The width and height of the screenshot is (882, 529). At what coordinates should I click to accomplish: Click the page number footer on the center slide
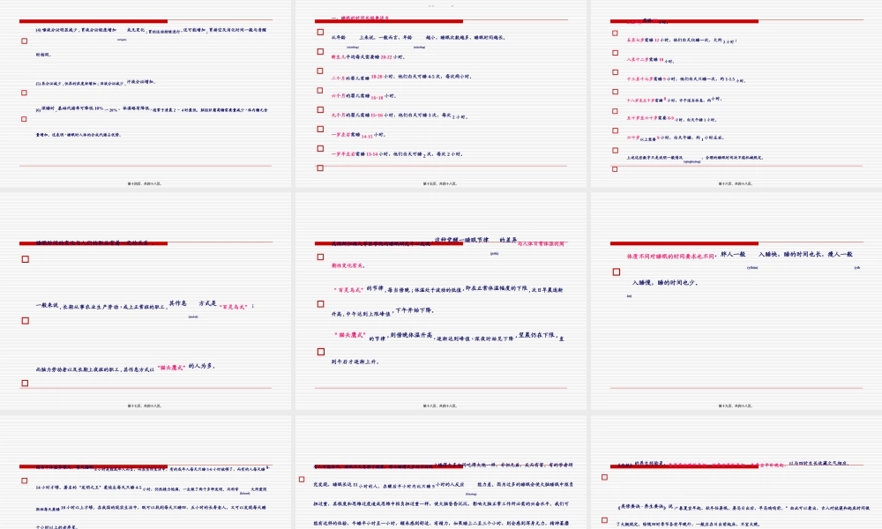coord(440,405)
